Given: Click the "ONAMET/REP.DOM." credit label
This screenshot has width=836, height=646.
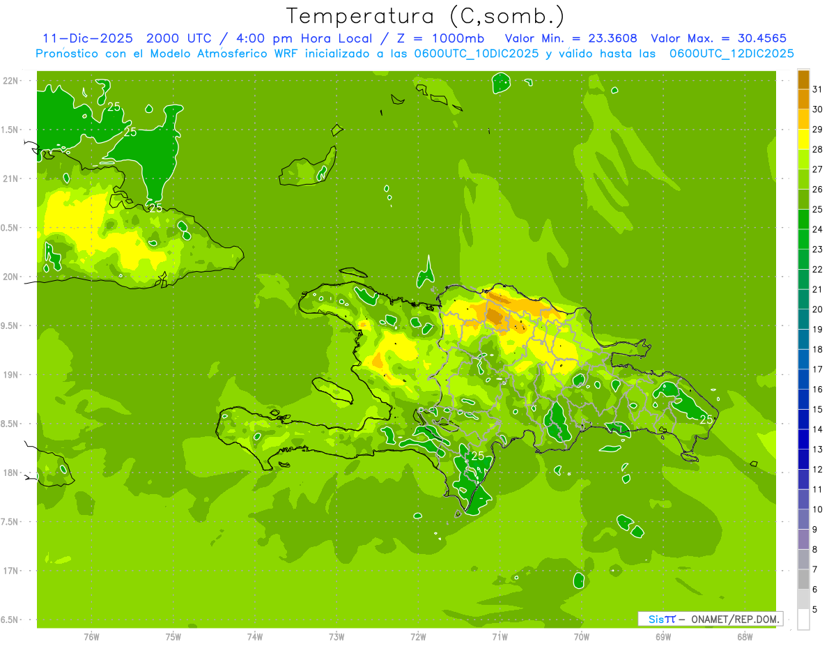Looking at the screenshot, I should 734,619.
